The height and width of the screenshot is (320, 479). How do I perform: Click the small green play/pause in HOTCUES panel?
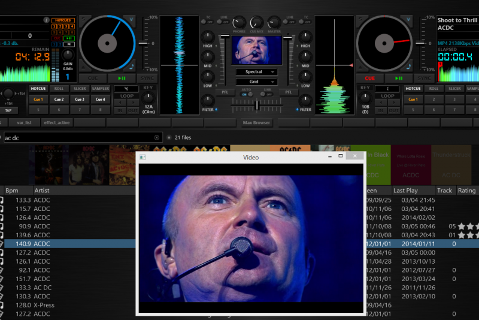(x=69, y=38)
